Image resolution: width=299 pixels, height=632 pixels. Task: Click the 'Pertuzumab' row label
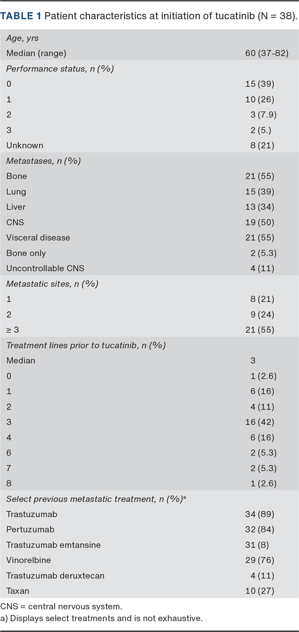click(x=30, y=529)
